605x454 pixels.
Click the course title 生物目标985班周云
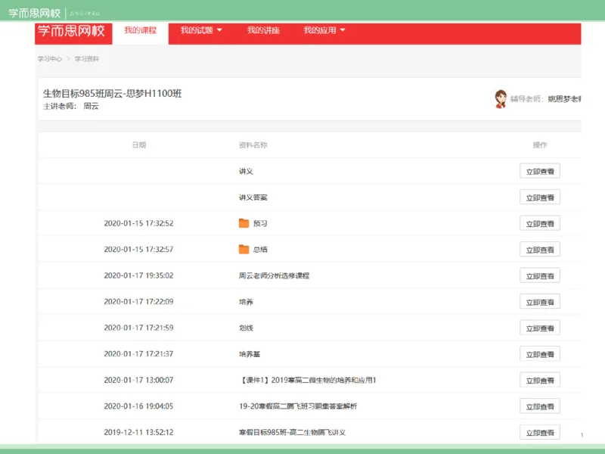[112, 93]
